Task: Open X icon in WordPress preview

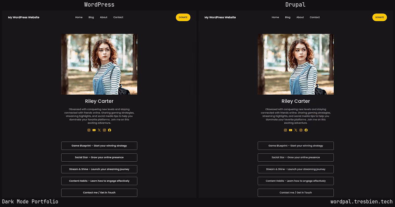Action: click(99, 130)
